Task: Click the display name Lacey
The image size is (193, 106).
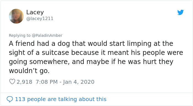Action: pyautogui.click(x=35, y=12)
